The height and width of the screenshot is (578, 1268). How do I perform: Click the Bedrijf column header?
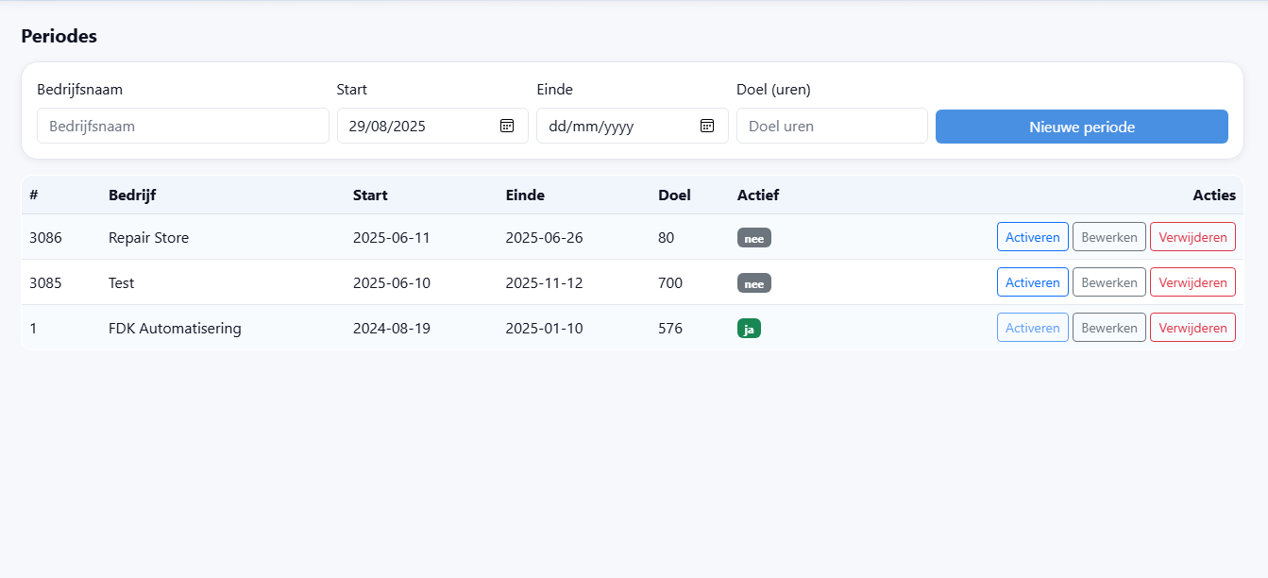[x=132, y=195]
